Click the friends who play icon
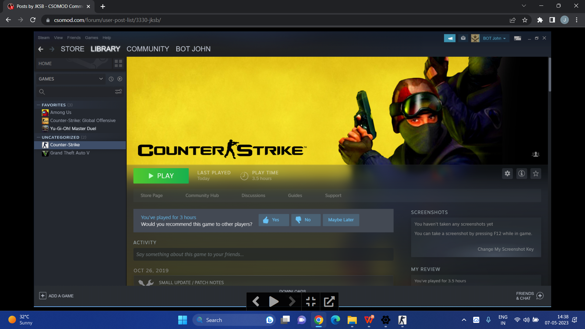The width and height of the screenshot is (585, 329). [535, 154]
